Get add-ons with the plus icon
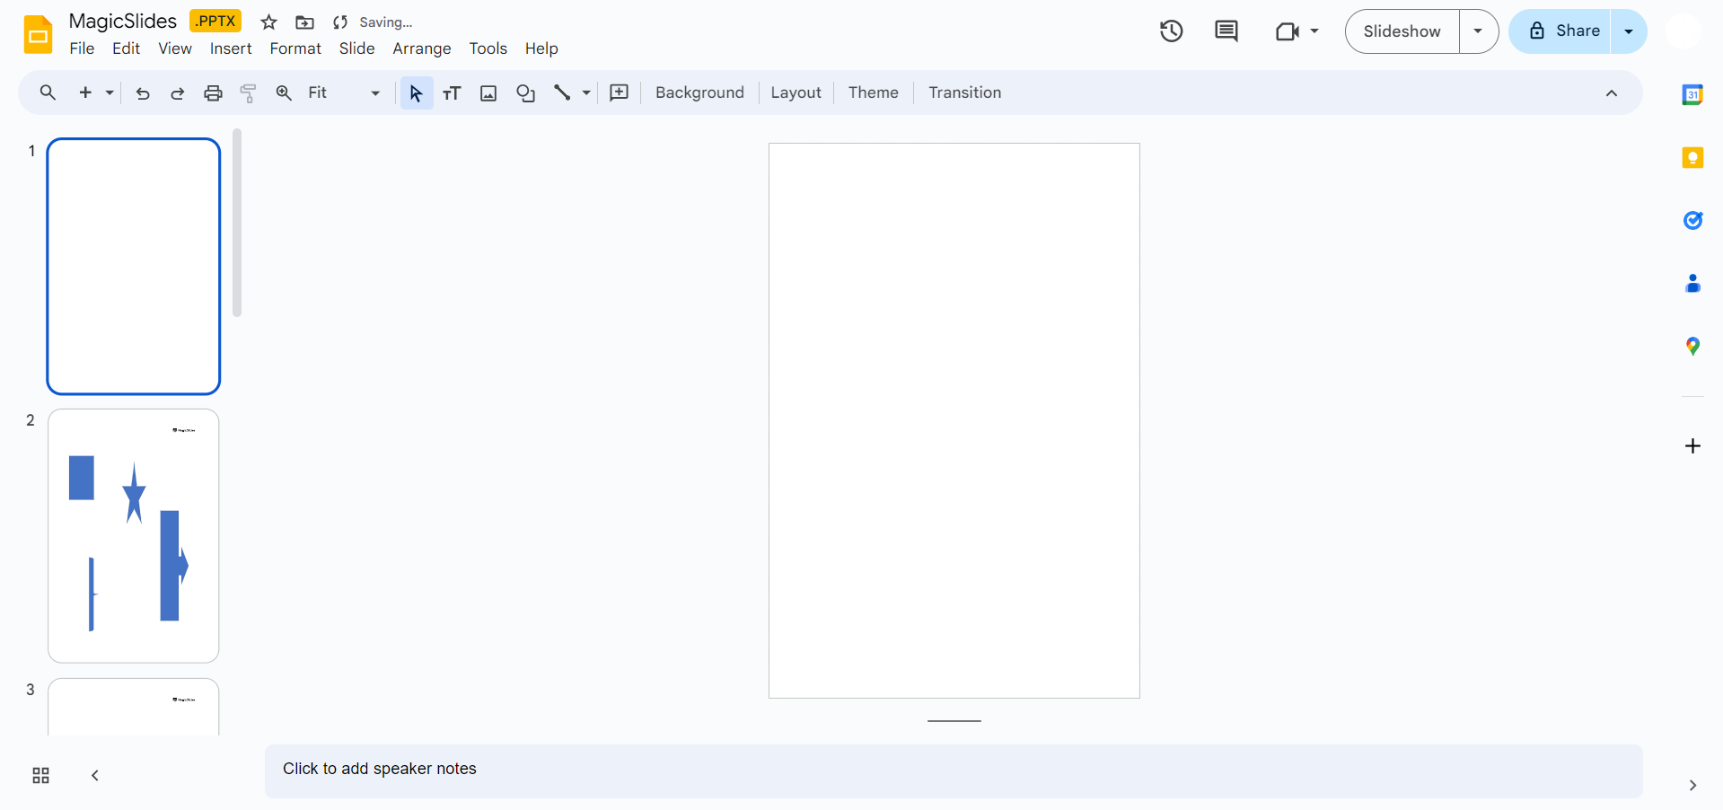The height and width of the screenshot is (810, 1723). 1692,446
